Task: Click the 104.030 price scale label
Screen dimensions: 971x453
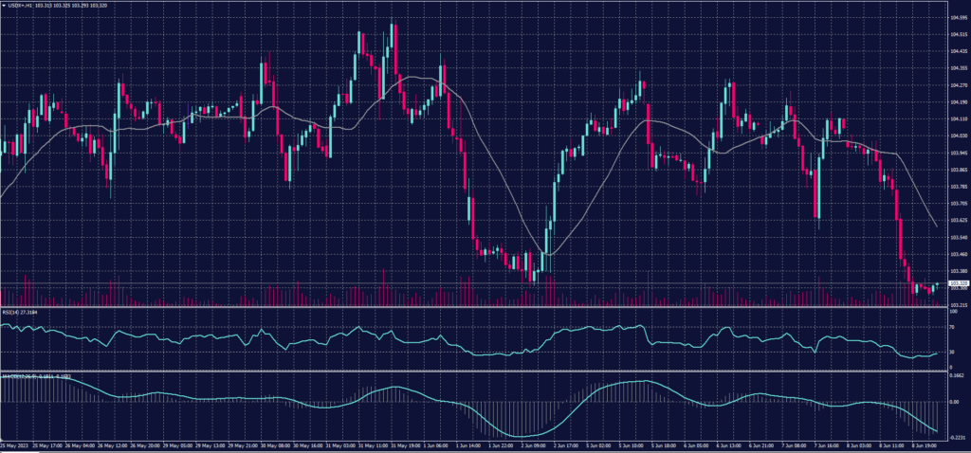Action: (x=959, y=136)
